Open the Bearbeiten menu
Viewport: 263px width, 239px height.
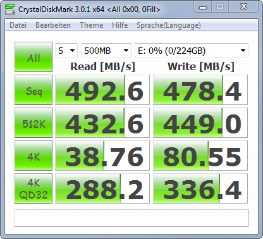coord(53,25)
